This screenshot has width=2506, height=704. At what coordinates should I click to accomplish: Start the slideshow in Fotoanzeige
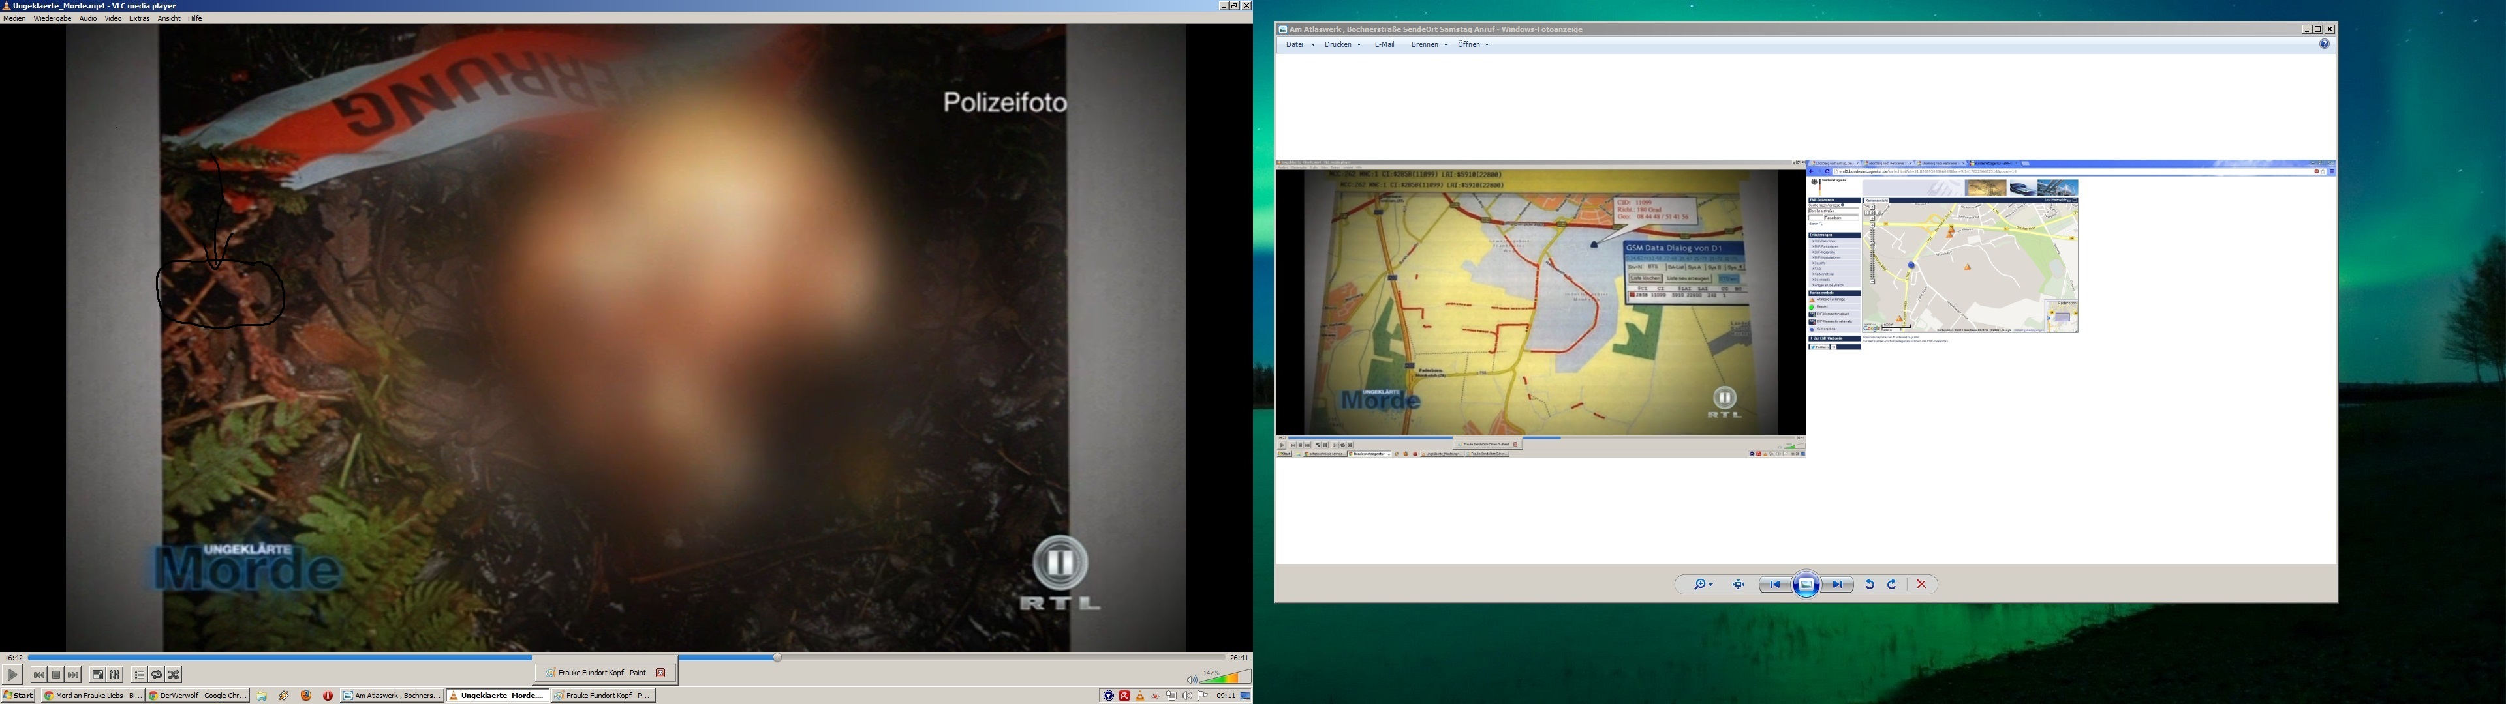click(x=1806, y=585)
